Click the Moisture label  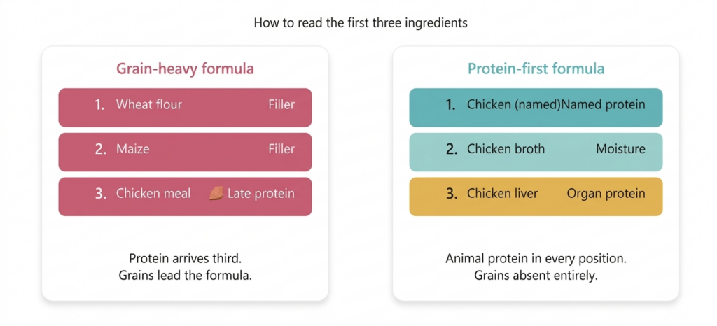[x=620, y=149]
